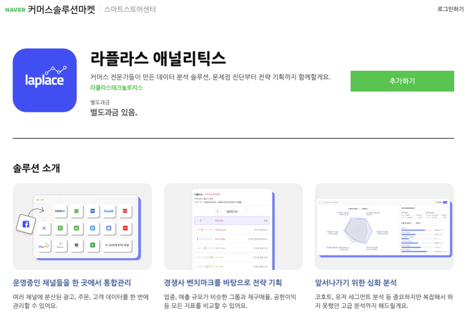Open the 라플라스테크놀로지스 developer link
Screen dimensions: 472x322
116,87
